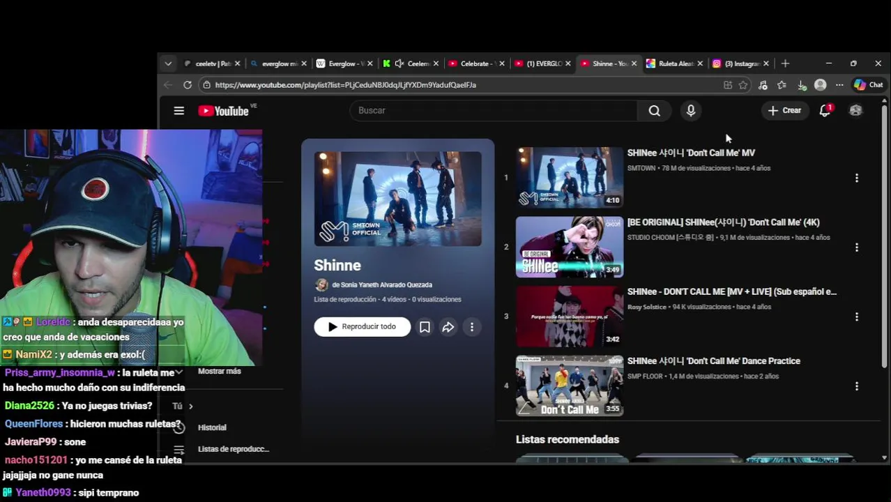The image size is (891, 502).
Task: Go back in browser history
Action: coord(168,84)
